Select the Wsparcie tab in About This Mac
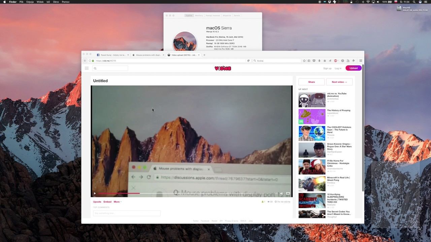The height and width of the screenshot is (242, 431). [x=227, y=15]
